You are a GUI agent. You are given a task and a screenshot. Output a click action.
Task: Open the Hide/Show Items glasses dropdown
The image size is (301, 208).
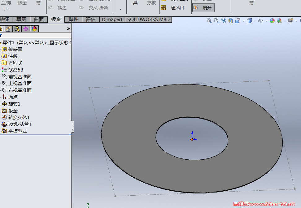tap(261, 21)
